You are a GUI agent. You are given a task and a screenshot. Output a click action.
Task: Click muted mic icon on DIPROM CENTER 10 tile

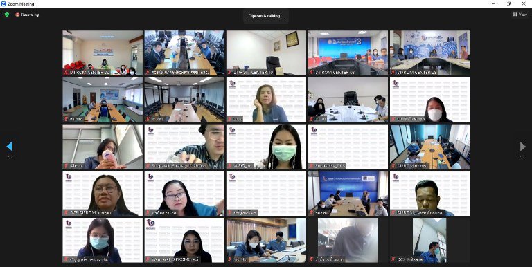(x=230, y=72)
